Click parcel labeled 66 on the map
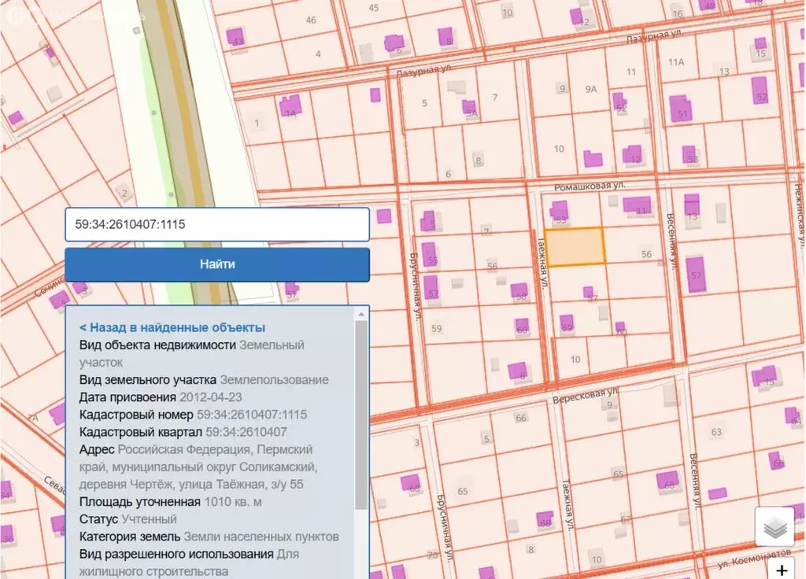The image size is (806, 579). [521, 419]
